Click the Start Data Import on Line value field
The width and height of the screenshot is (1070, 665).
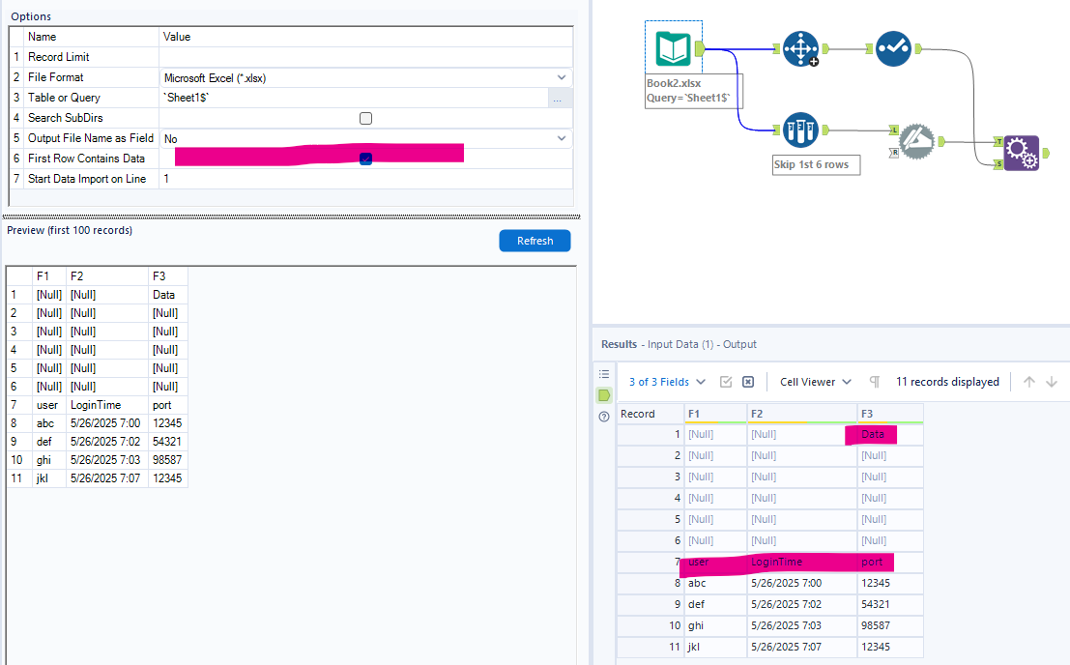(x=290, y=178)
